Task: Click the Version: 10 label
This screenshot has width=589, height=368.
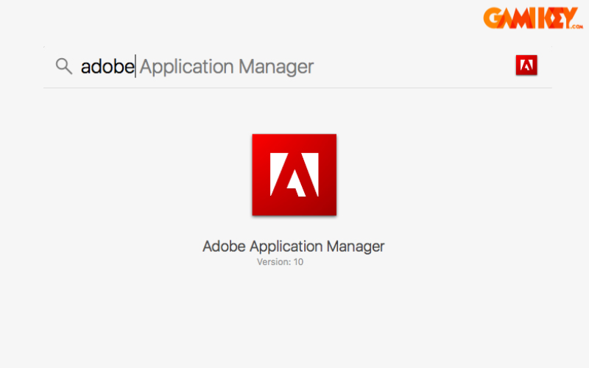Action: click(280, 262)
